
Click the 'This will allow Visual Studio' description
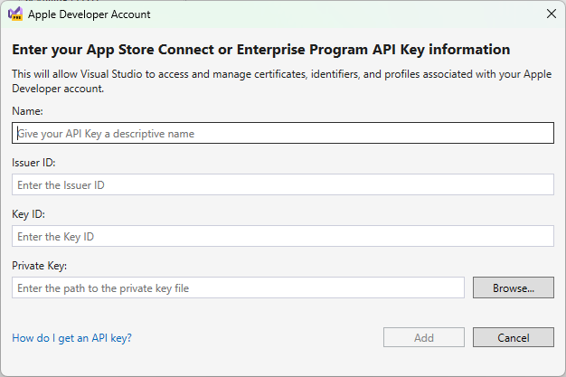281,80
